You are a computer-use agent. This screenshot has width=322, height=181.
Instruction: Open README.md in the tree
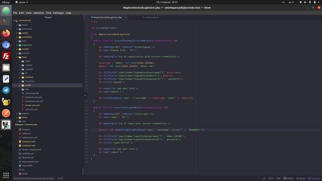[x=28, y=157]
